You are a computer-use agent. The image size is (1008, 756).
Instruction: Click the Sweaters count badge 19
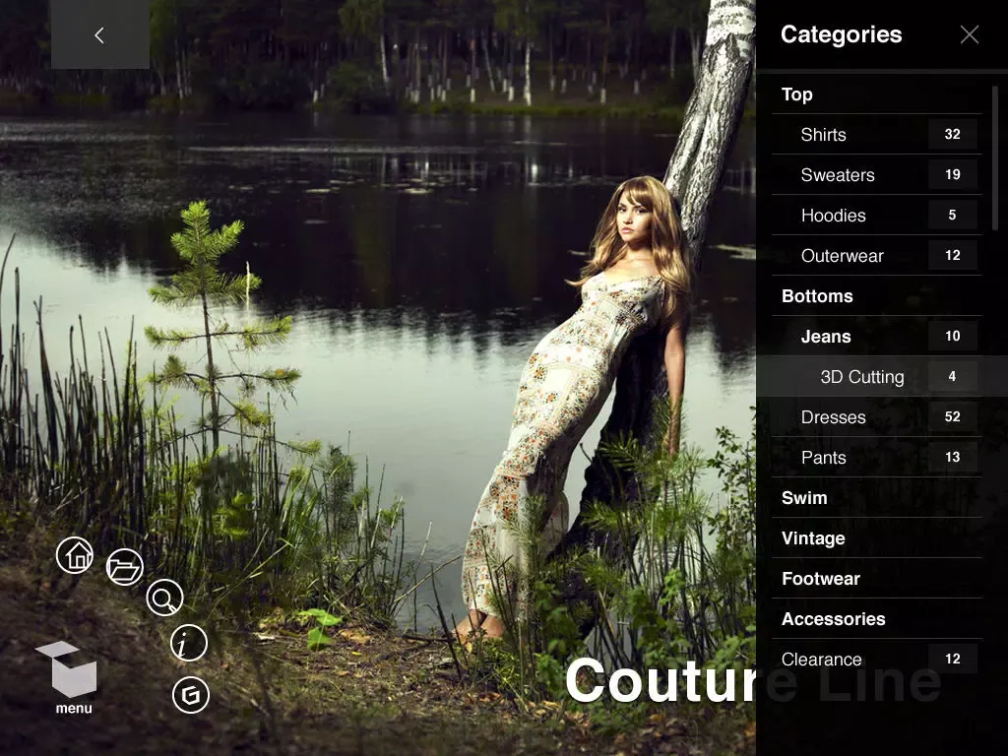(x=953, y=175)
